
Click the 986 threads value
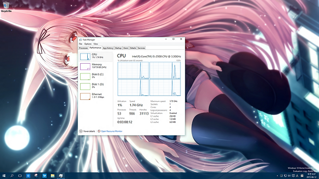pyautogui.click(x=132, y=114)
